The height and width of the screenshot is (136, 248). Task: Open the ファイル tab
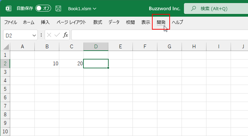pyautogui.click(x=11, y=22)
